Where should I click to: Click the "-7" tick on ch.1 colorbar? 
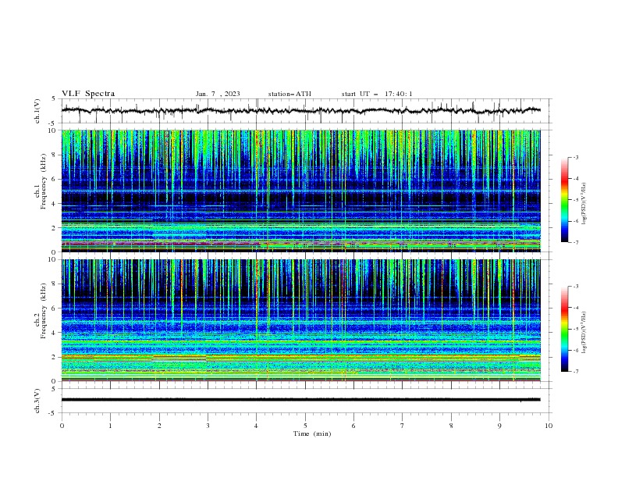click(x=575, y=242)
